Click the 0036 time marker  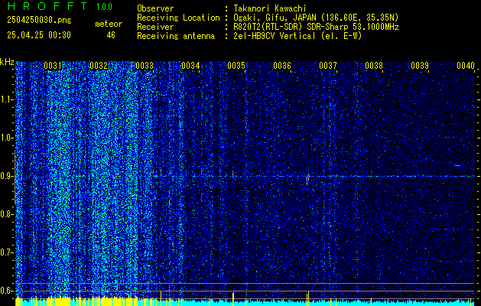pos(282,66)
